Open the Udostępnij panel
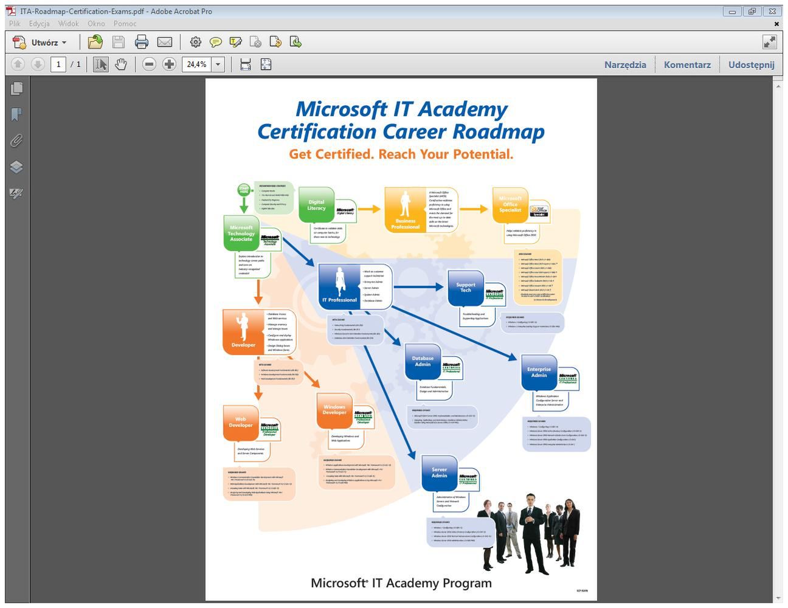 coord(752,64)
